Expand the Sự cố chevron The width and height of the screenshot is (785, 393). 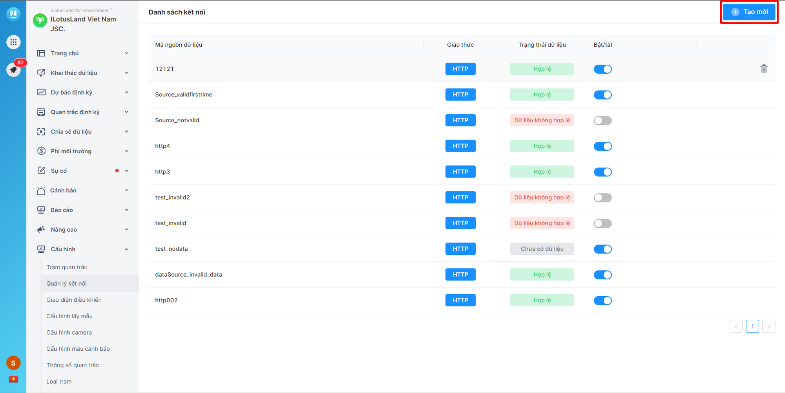(x=126, y=171)
